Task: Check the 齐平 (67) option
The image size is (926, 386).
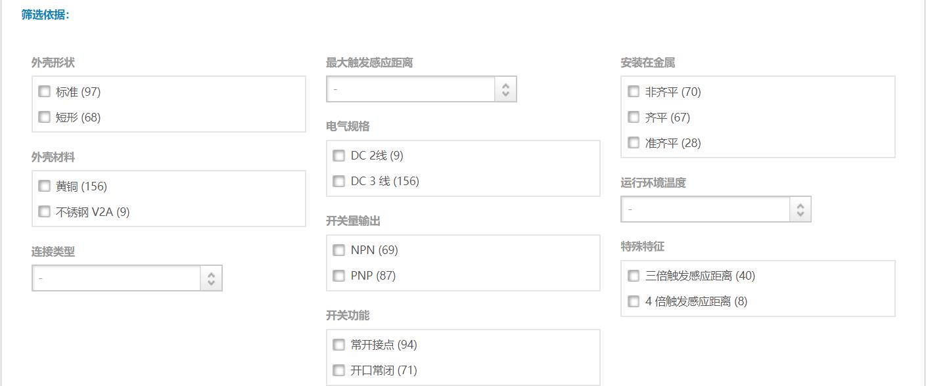Action: tap(633, 117)
